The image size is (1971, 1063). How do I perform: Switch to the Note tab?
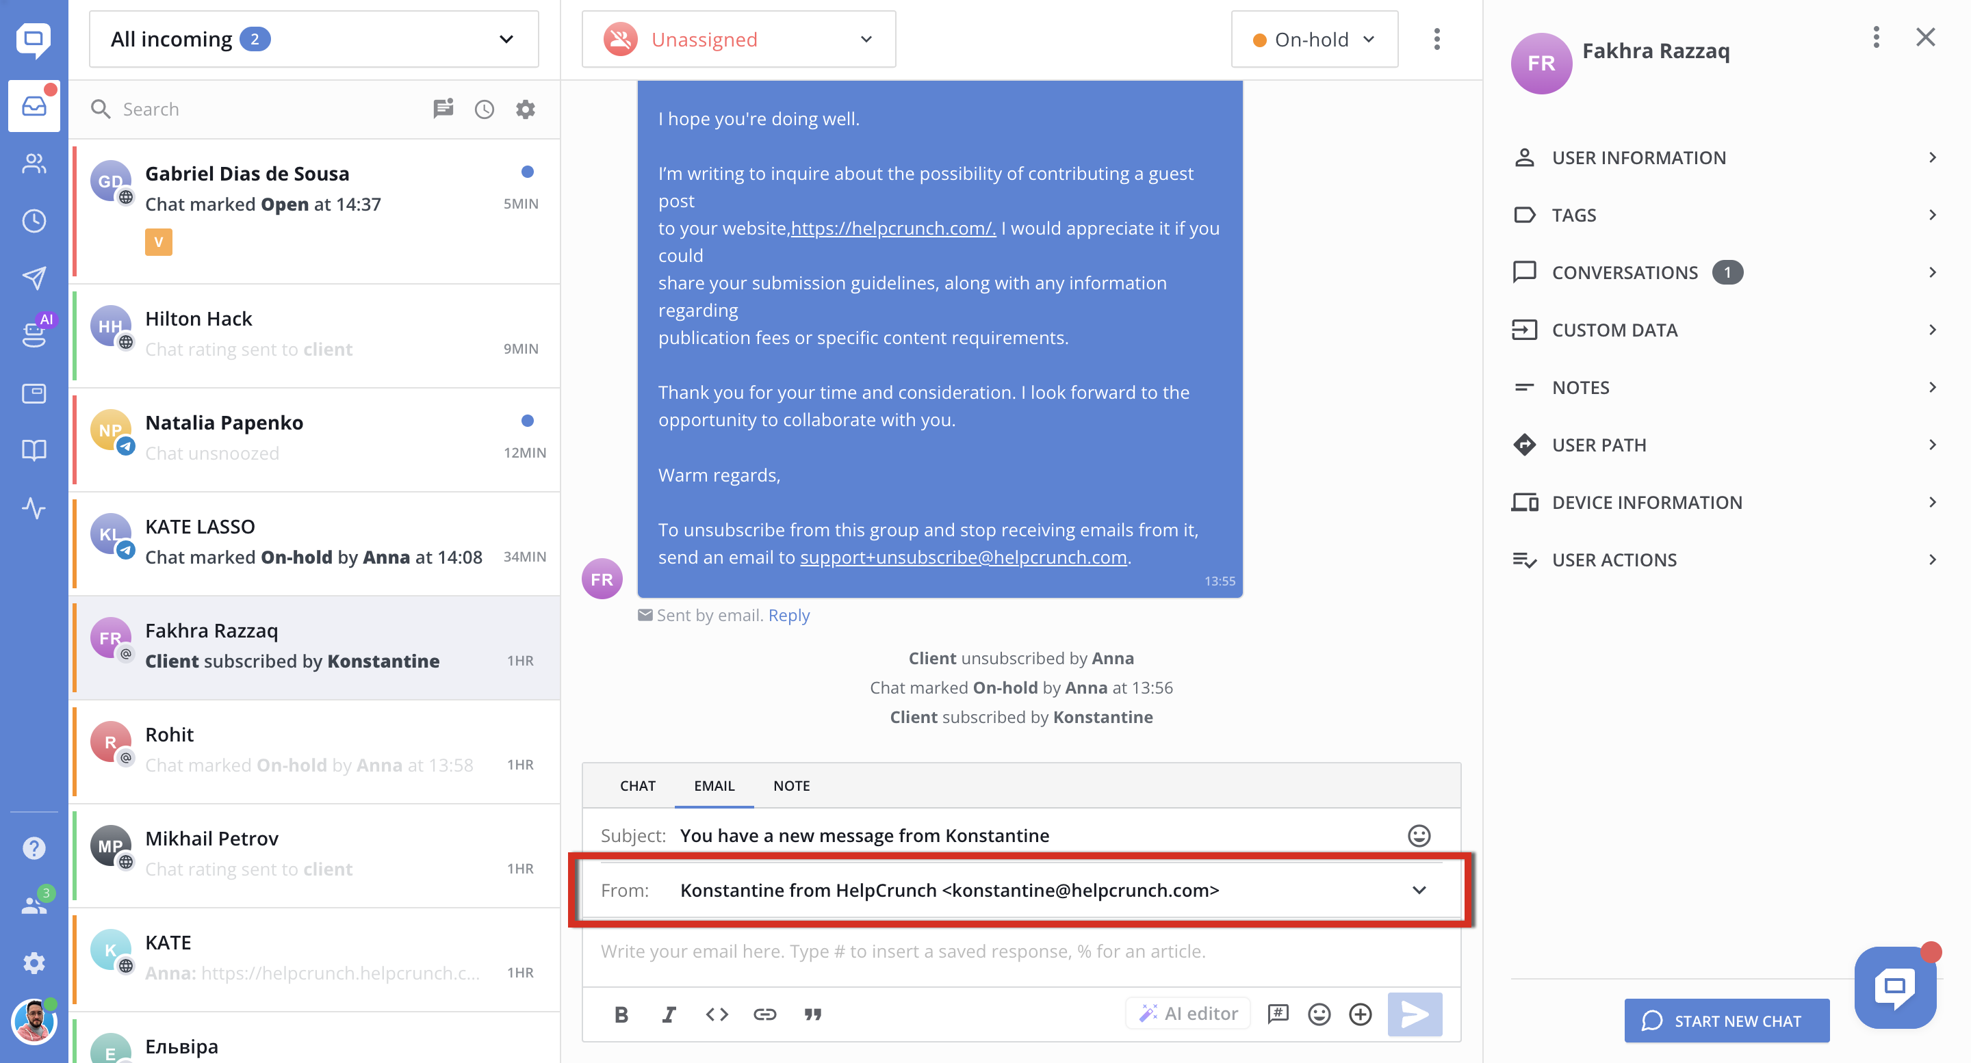(791, 785)
